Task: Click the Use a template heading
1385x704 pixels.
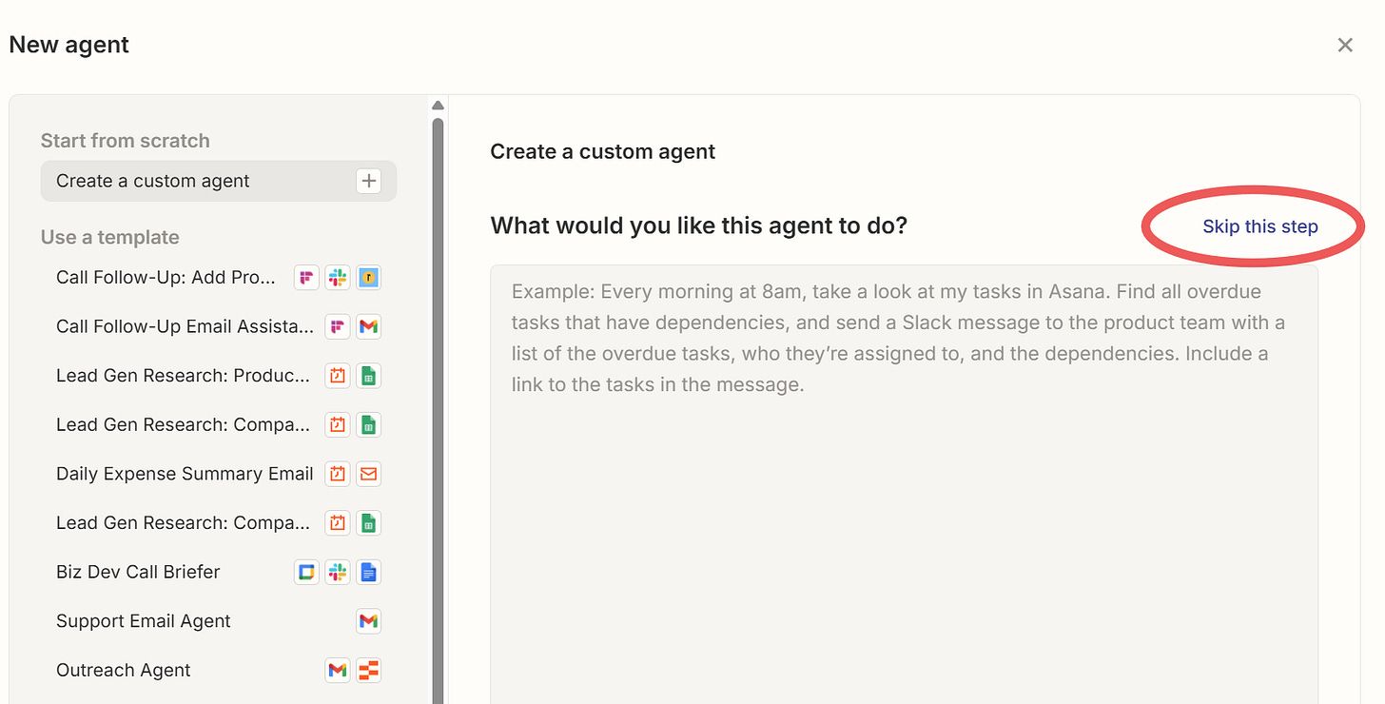Action: point(110,238)
